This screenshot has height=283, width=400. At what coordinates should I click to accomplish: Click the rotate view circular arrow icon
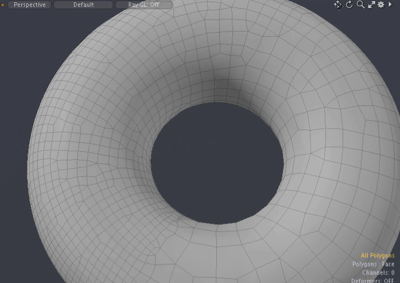[349, 5]
